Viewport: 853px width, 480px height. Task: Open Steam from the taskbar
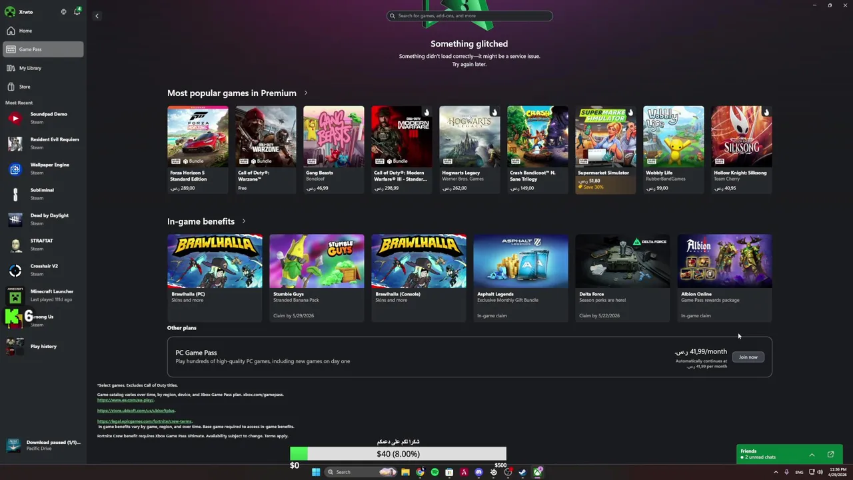[522, 472]
